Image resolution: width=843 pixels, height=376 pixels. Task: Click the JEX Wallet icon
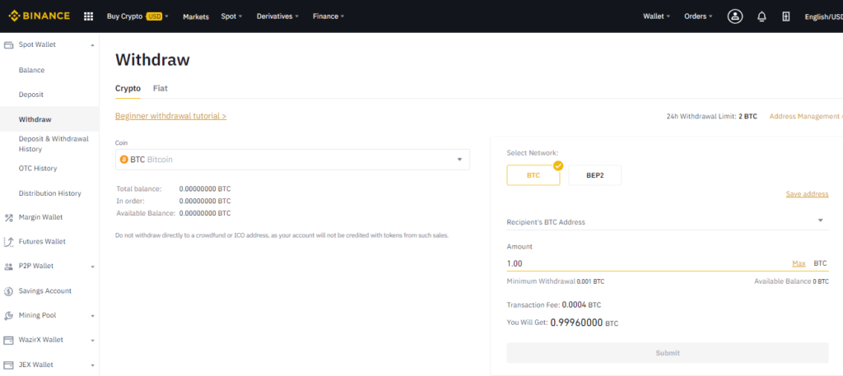pyautogui.click(x=8, y=364)
